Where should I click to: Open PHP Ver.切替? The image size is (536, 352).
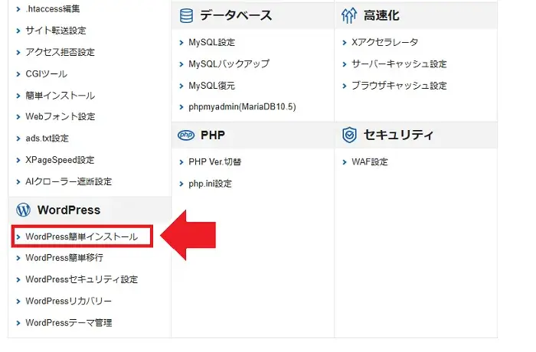215,162
